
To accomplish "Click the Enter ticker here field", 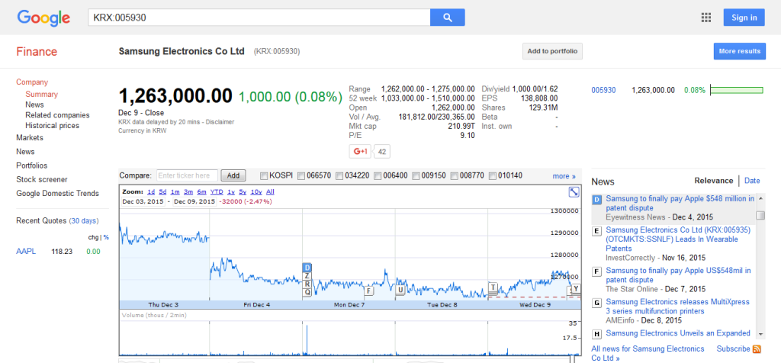I will pyautogui.click(x=188, y=175).
